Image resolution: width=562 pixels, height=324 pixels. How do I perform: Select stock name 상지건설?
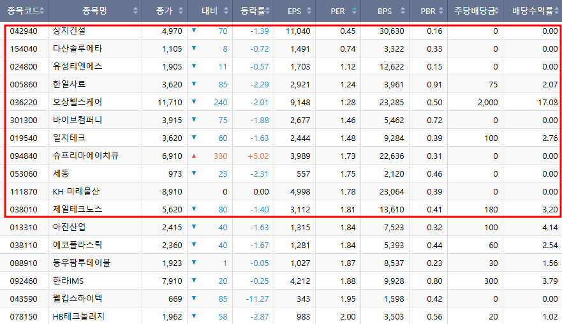(x=69, y=31)
